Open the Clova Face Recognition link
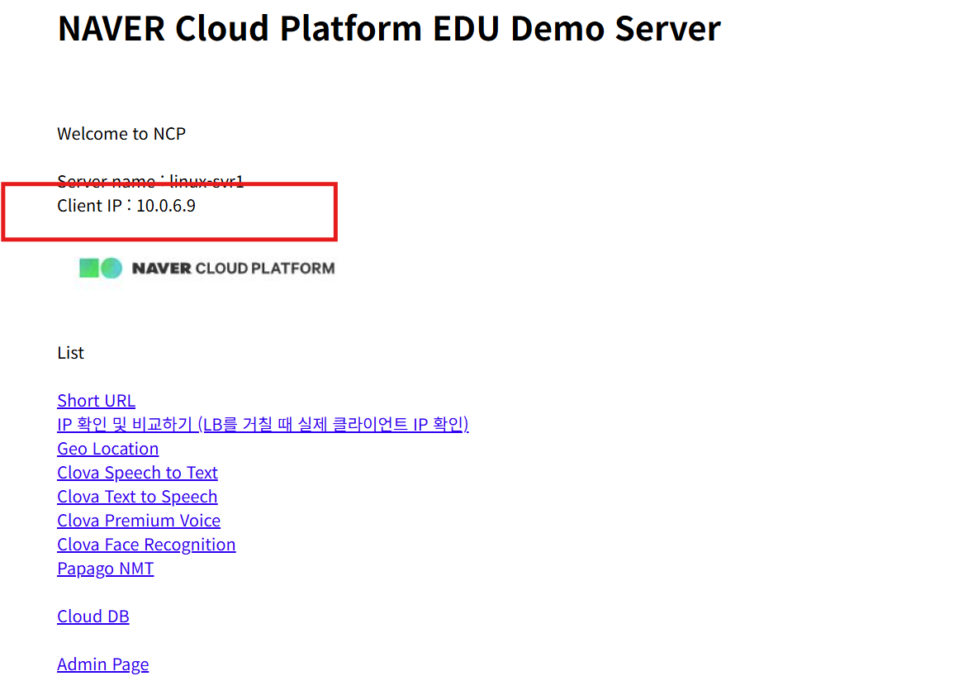Image resolution: width=963 pixels, height=700 pixels. (146, 545)
